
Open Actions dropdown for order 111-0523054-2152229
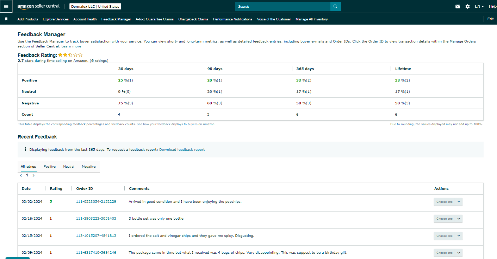coord(448,202)
